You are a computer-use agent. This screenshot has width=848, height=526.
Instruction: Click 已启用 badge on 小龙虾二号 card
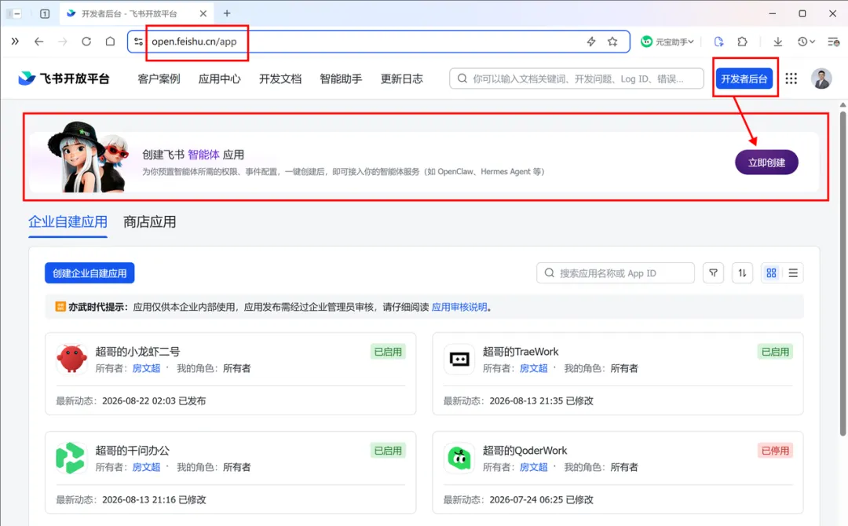[388, 352]
